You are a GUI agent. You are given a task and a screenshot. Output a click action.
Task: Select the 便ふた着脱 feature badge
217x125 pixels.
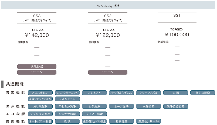pyautogui.click(x=203, y=93)
